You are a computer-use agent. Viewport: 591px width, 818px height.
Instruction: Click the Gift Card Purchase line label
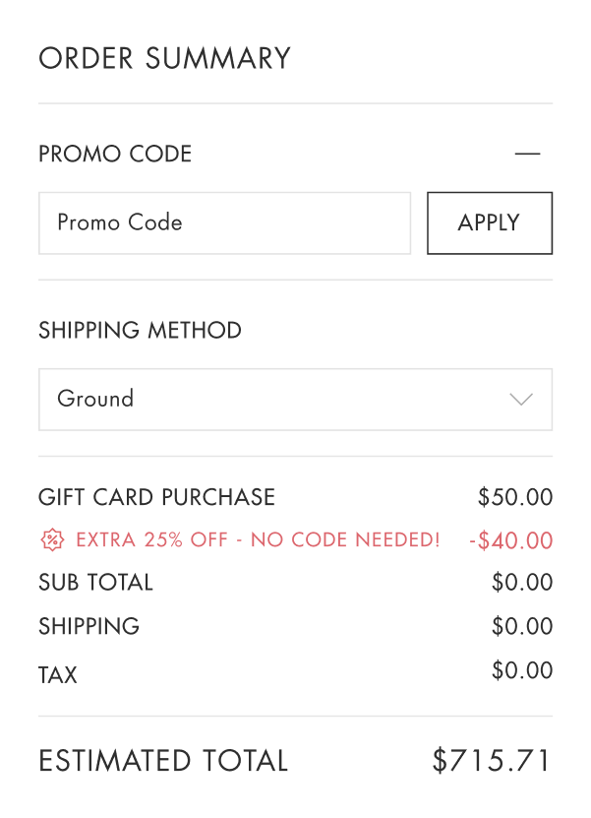[156, 497]
